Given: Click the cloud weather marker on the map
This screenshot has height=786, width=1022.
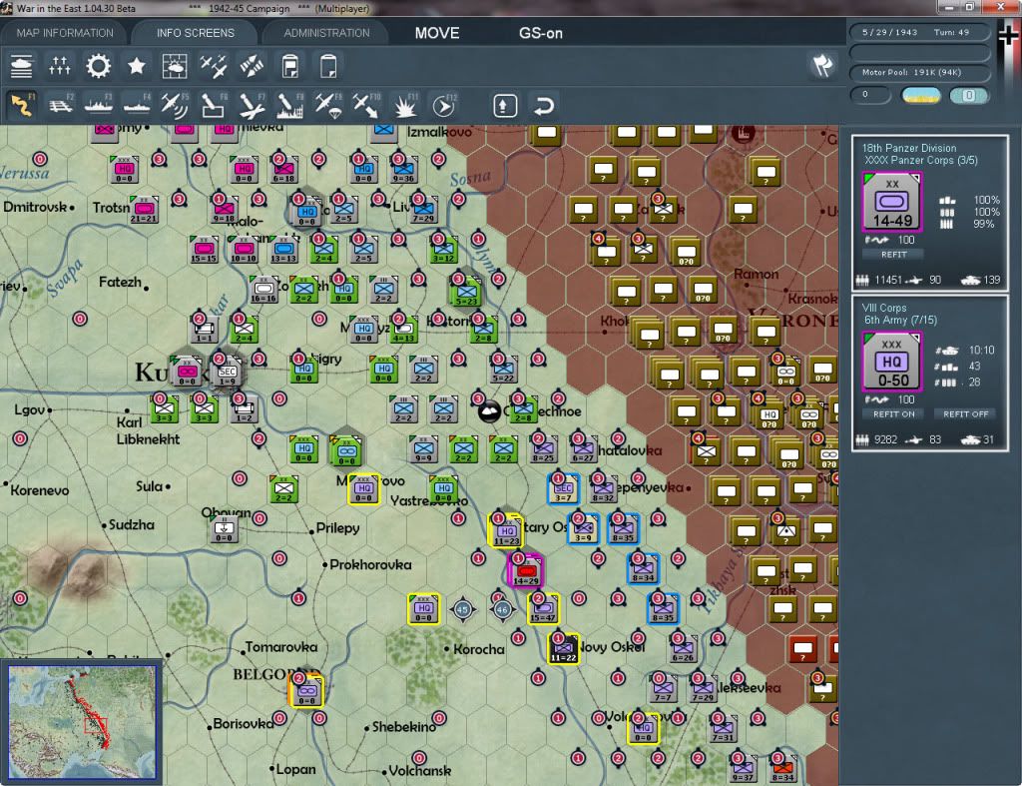Looking at the screenshot, I should [489, 410].
